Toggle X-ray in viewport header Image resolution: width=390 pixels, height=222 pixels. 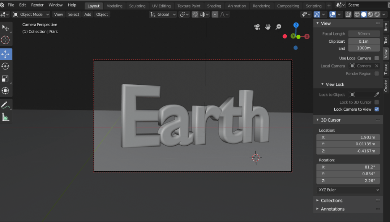348,14
